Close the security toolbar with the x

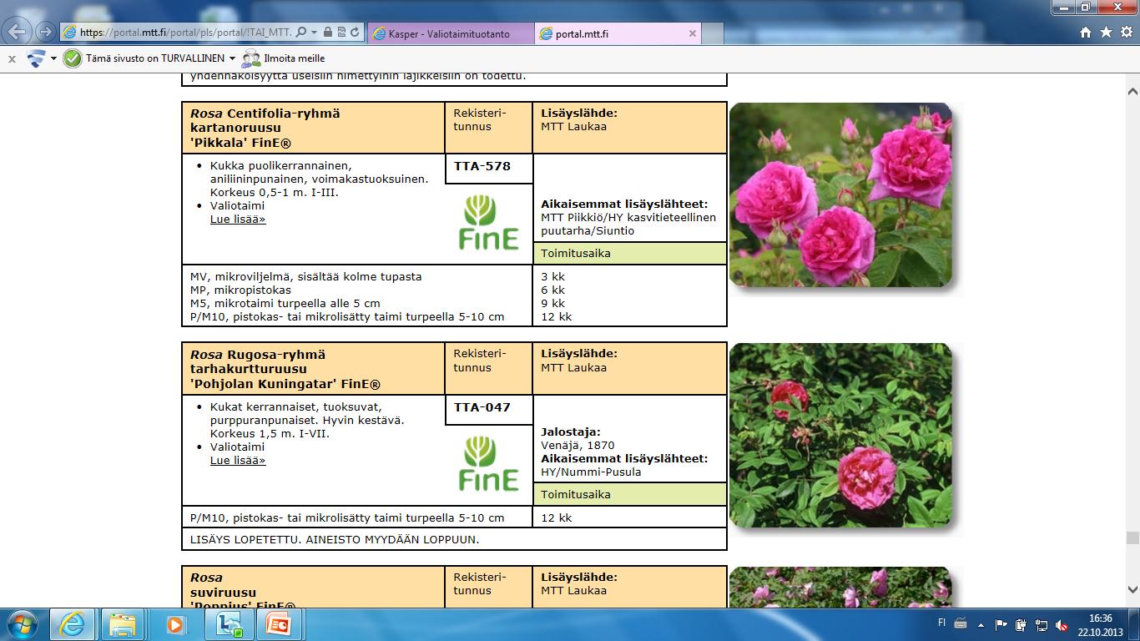pyautogui.click(x=12, y=59)
